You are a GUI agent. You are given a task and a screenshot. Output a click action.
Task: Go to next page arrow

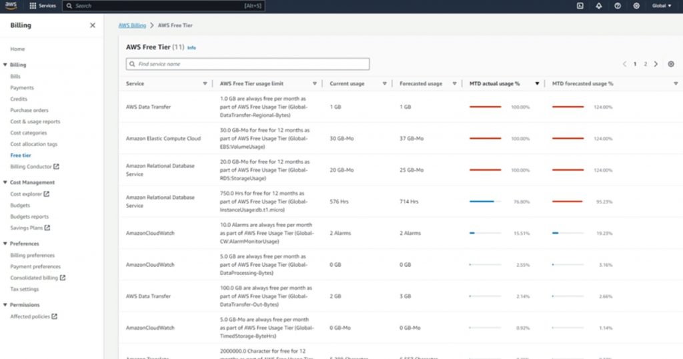click(x=656, y=64)
